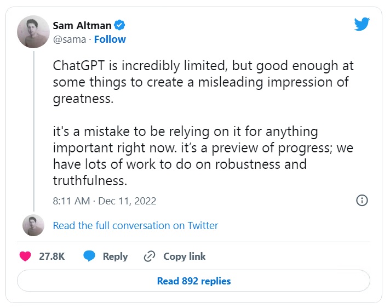Click the @sama handle
The height and width of the screenshot is (308, 390).
[x=71, y=39]
